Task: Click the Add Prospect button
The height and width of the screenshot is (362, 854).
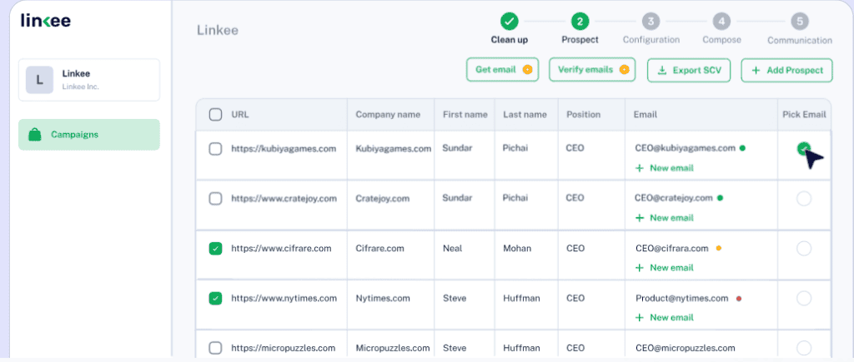Action: pos(787,70)
